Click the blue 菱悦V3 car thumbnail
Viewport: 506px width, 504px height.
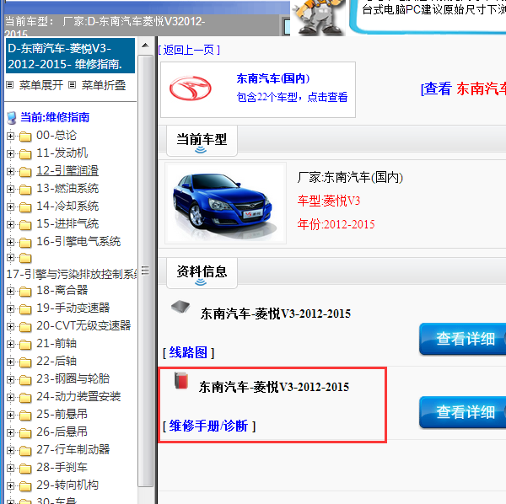coord(225,203)
